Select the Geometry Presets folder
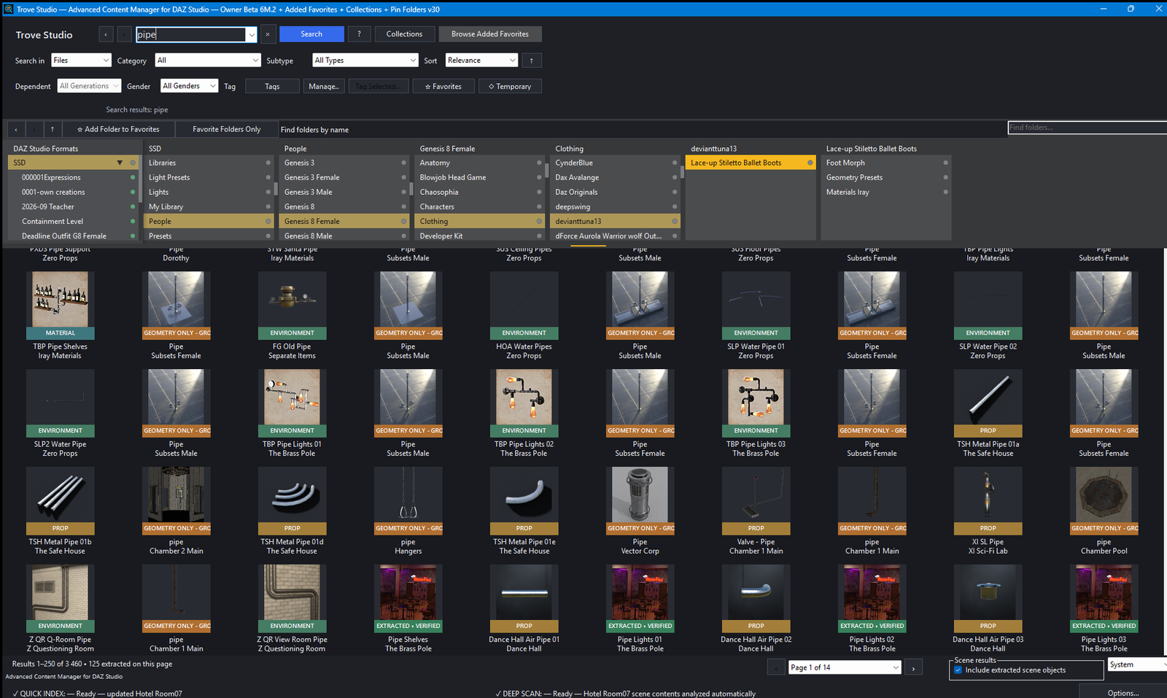 tap(885, 177)
